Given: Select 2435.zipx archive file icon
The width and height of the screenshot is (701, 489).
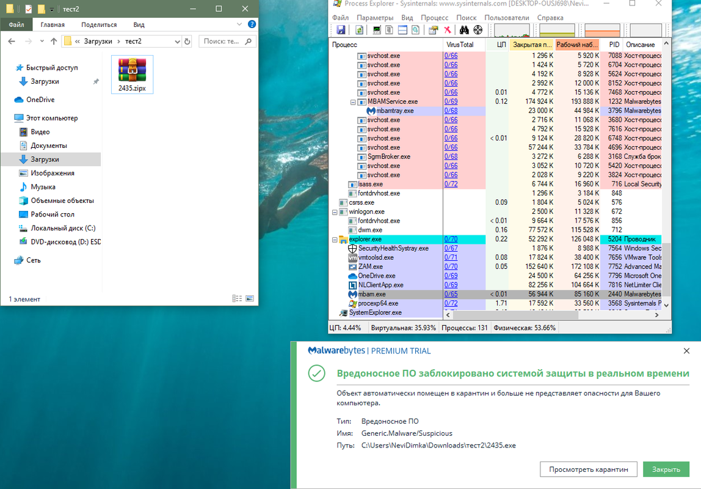Looking at the screenshot, I should 133,75.
